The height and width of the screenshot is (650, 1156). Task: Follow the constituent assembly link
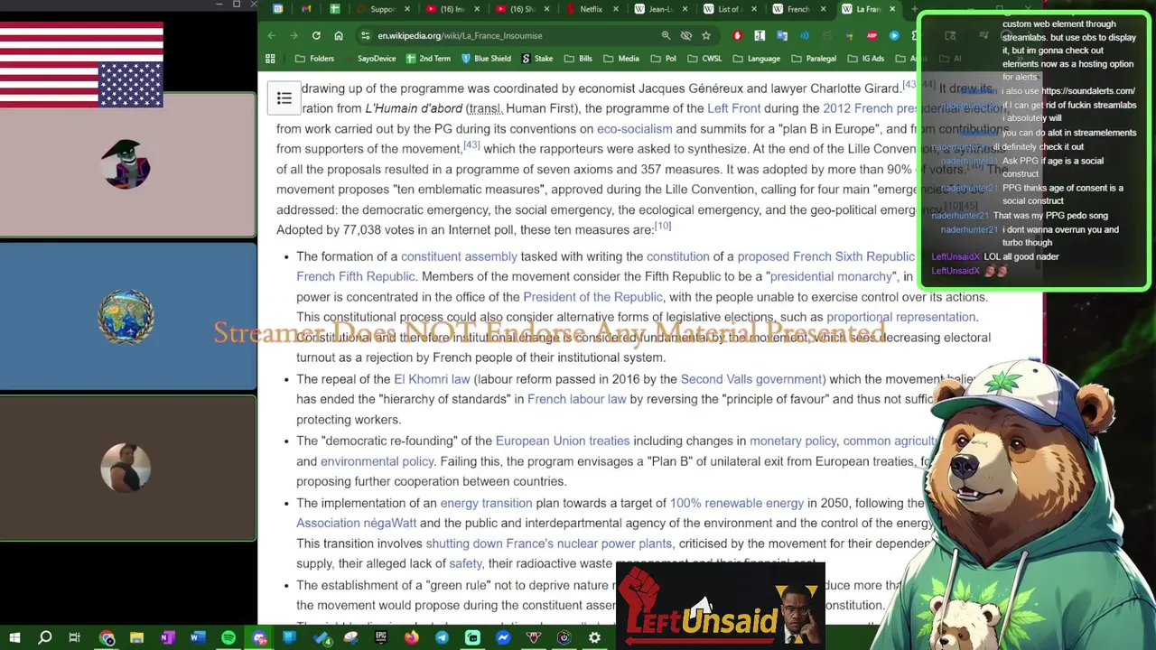[459, 256]
